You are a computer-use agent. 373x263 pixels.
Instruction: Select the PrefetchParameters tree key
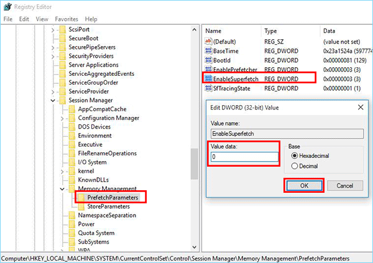(x=113, y=198)
